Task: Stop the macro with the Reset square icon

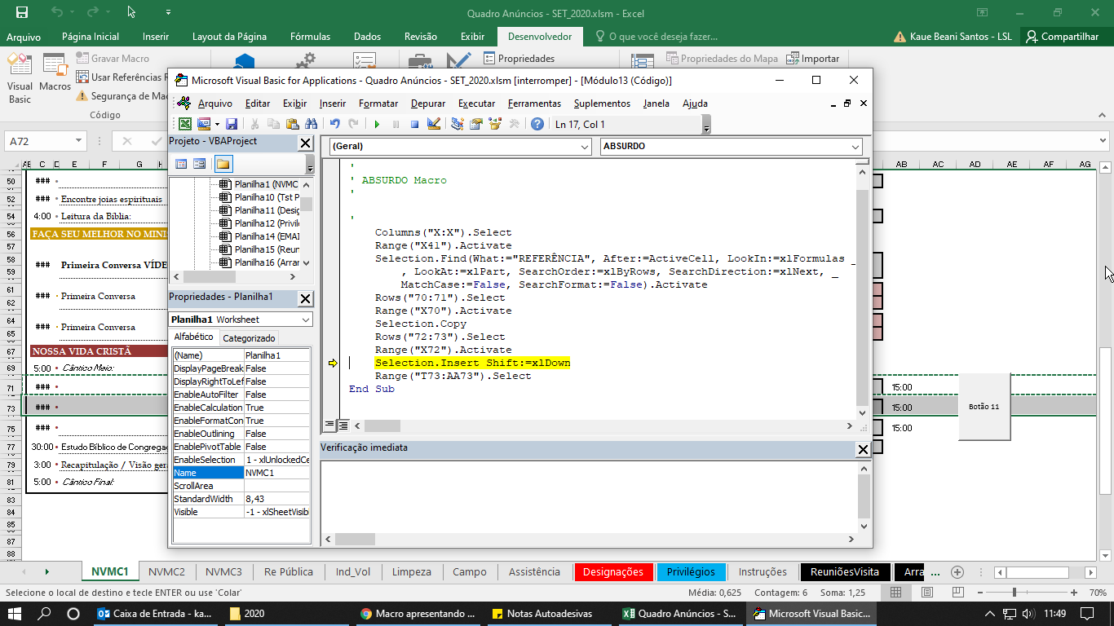Action: [414, 124]
